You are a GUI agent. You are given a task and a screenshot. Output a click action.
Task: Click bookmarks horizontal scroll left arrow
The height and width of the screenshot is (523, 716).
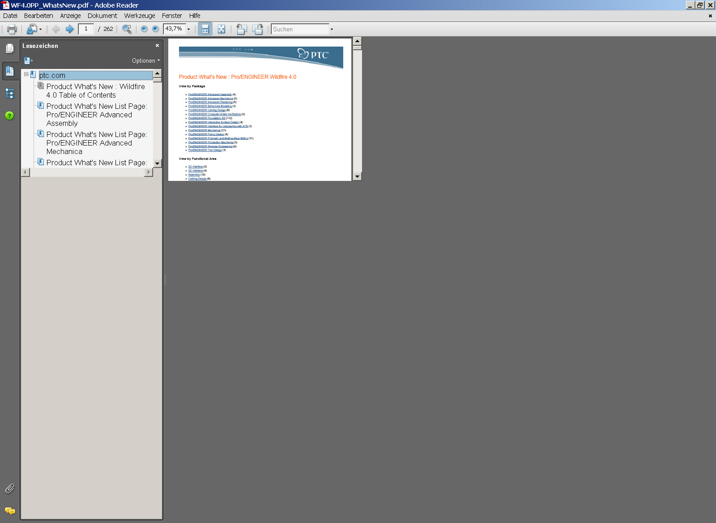click(x=26, y=172)
